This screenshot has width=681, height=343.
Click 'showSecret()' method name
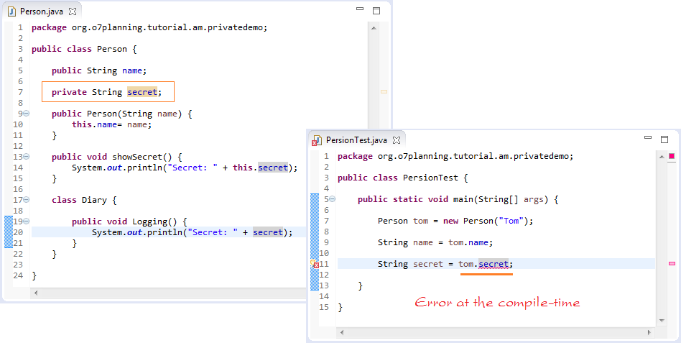tap(142, 157)
